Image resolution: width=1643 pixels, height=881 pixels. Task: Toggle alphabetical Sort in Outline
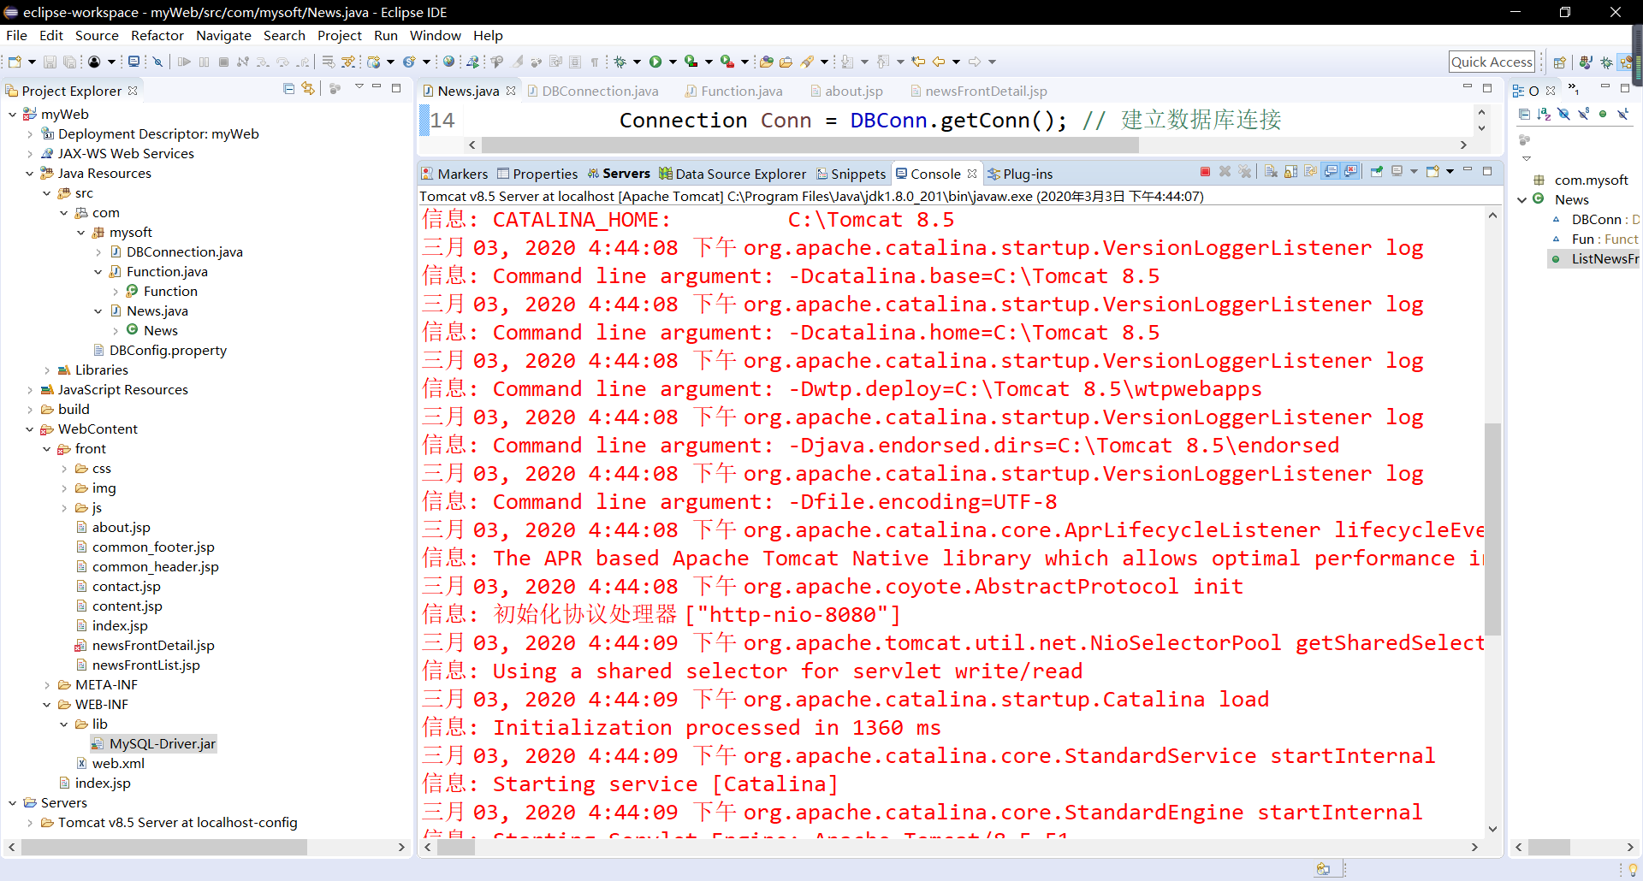coord(1544,114)
